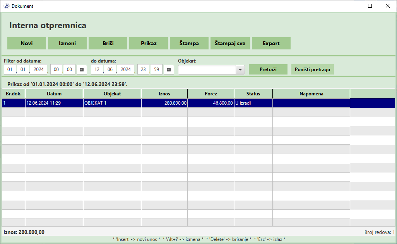Reset filter via Poništi pretragu
Viewport: 397px width, 244px height.
[312, 69]
